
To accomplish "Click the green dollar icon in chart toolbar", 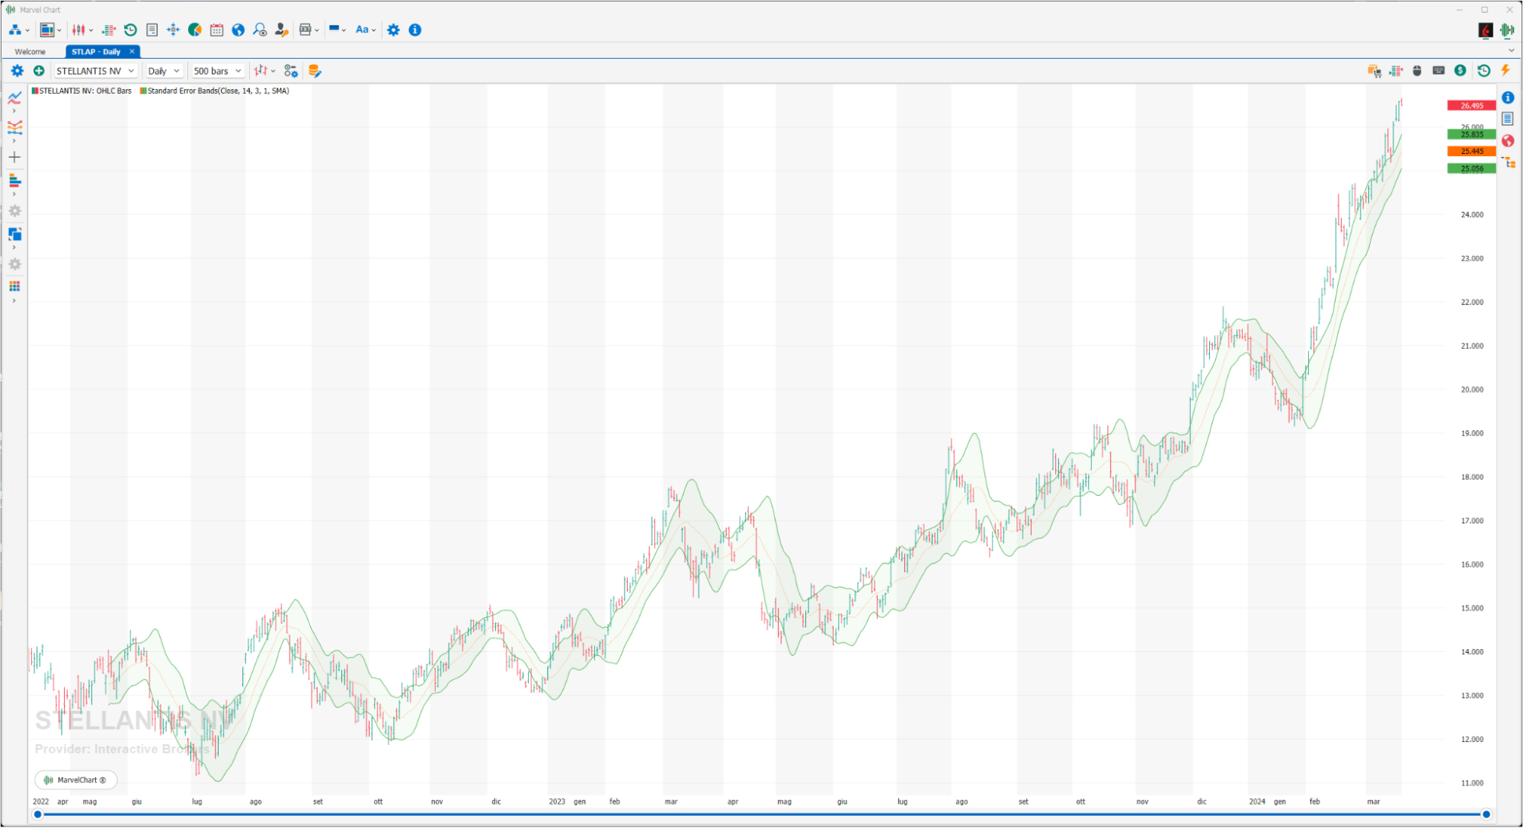I will tap(1460, 70).
